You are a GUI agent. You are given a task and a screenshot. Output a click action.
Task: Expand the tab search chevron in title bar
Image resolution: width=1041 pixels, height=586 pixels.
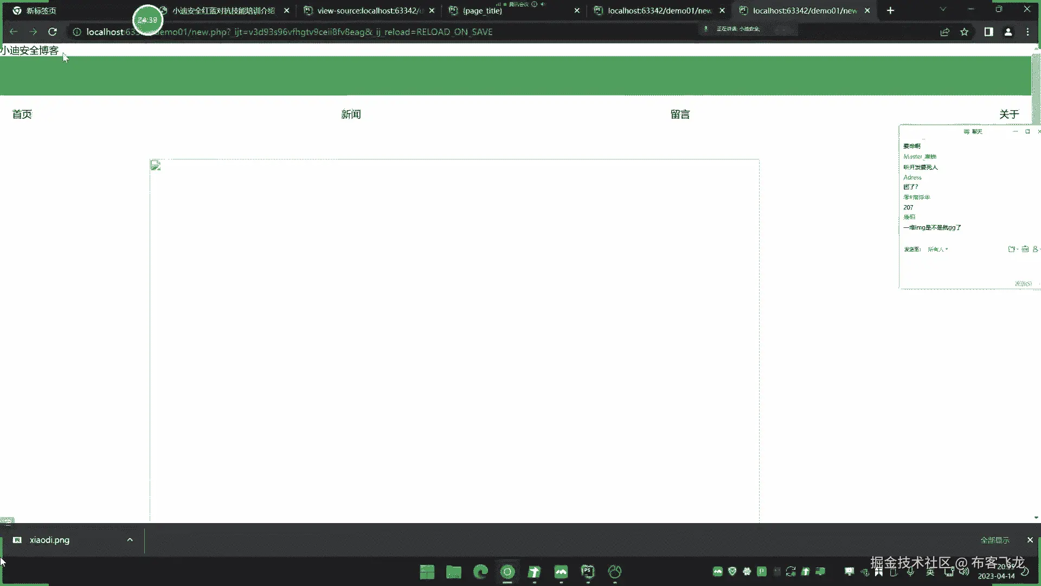click(943, 10)
